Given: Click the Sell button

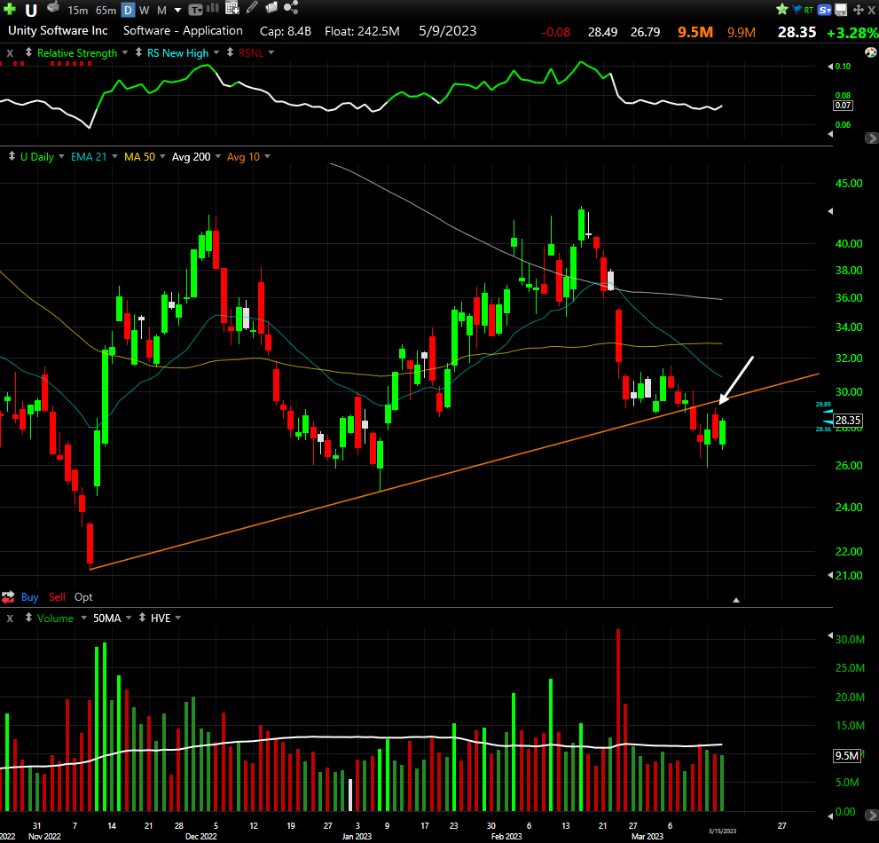Looking at the screenshot, I should pyautogui.click(x=57, y=597).
